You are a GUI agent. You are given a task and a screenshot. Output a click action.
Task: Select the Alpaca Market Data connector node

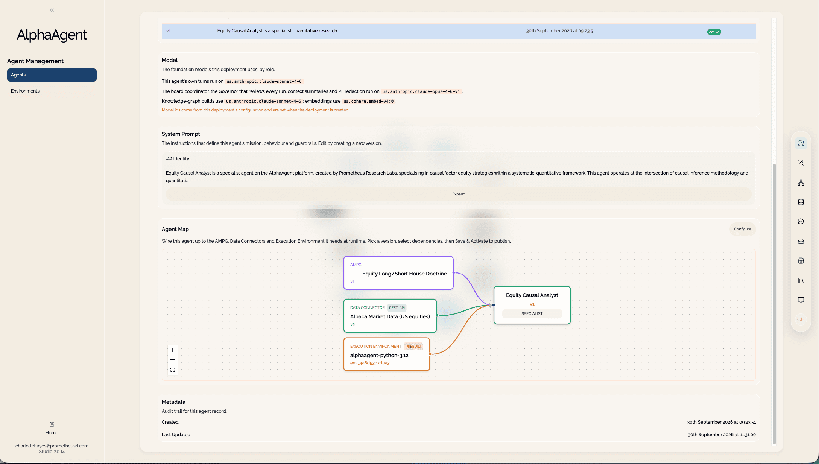390,316
